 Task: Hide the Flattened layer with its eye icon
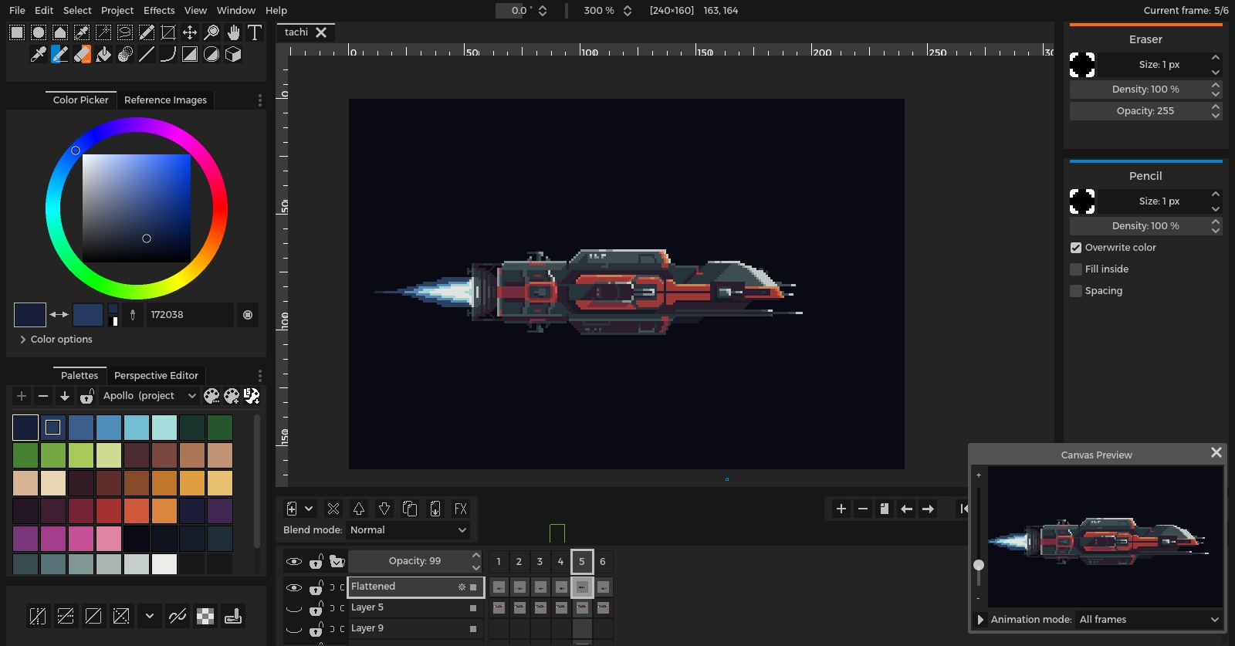coord(294,587)
